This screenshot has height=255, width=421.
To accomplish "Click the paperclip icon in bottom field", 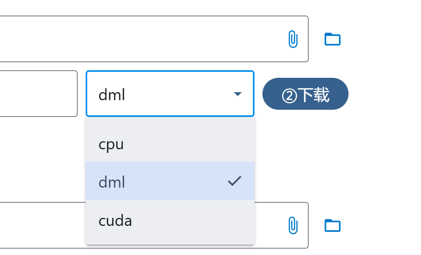I will [293, 225].
